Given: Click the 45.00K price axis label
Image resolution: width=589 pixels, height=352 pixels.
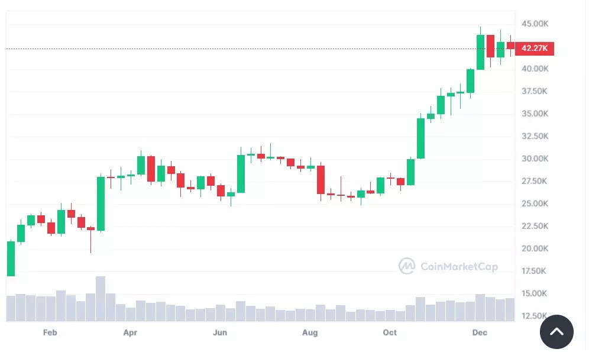Looking at the screenshot, I should (535, 24).
